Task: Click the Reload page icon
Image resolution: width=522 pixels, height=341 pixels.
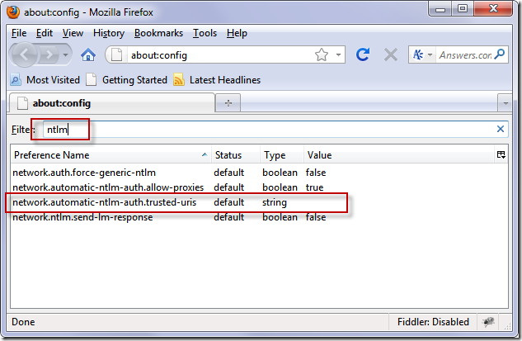Action: tap(362, 55)
